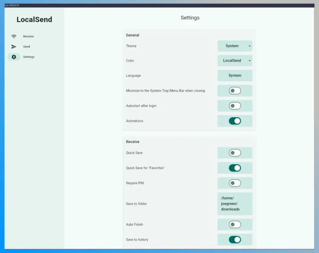The width and height of the screenshot is (319, 253).
Task: Click the Language System button
Action: pos(235,76)
